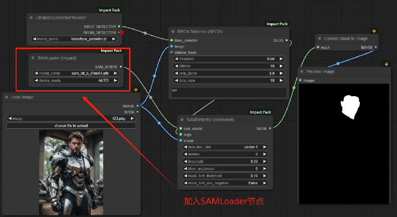
Task: Click the Load Image MASK output socket
Action: click(x=137, y=112)
